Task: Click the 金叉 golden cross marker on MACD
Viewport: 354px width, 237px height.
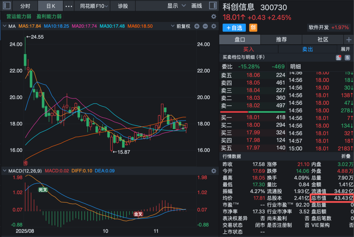Action: [138, 214]
